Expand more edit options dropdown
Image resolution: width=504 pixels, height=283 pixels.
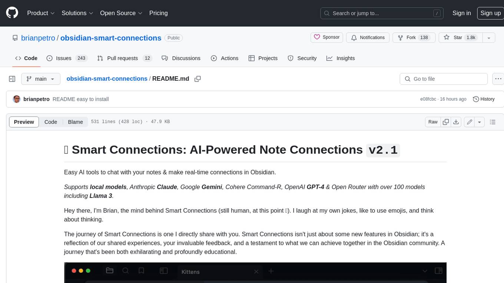pyautogui.click(x=480, y=122)
